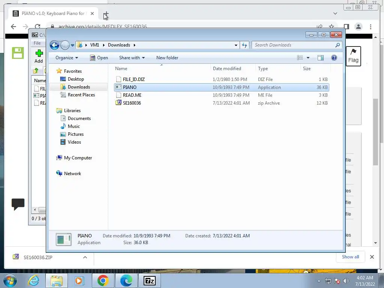The image size is (384, 288).
Task: Click the search magnifier icon
Action: [338, 45]
